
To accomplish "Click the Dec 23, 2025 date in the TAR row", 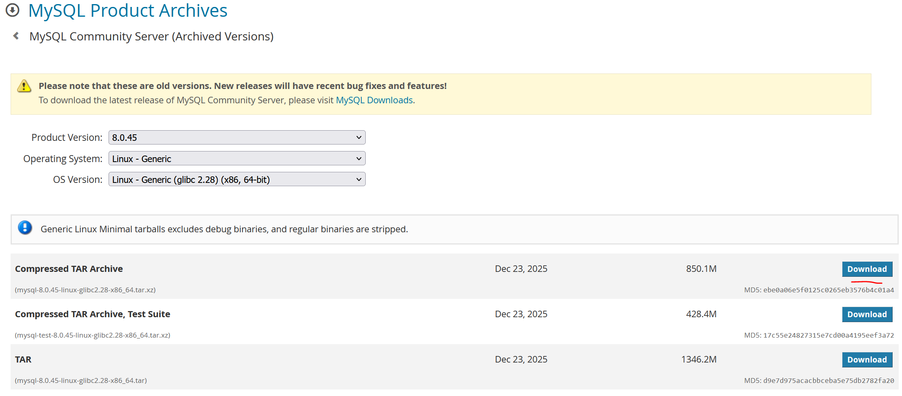I will (521, 359).
